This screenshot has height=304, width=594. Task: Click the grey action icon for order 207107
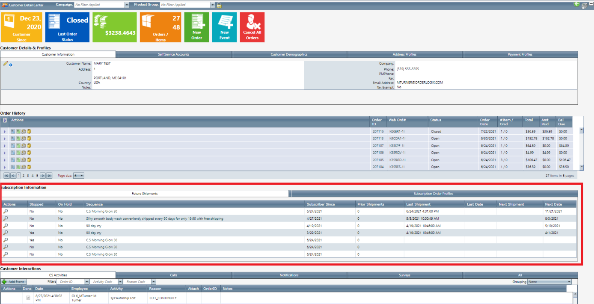pyautogui.click(x=24, y=145)
